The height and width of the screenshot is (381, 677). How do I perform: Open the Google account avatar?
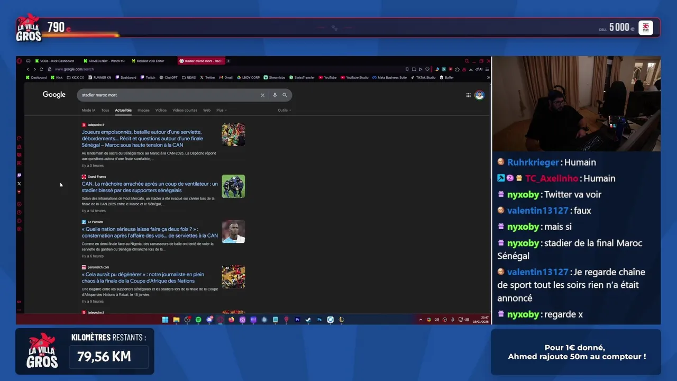click(x=479, y=95)
